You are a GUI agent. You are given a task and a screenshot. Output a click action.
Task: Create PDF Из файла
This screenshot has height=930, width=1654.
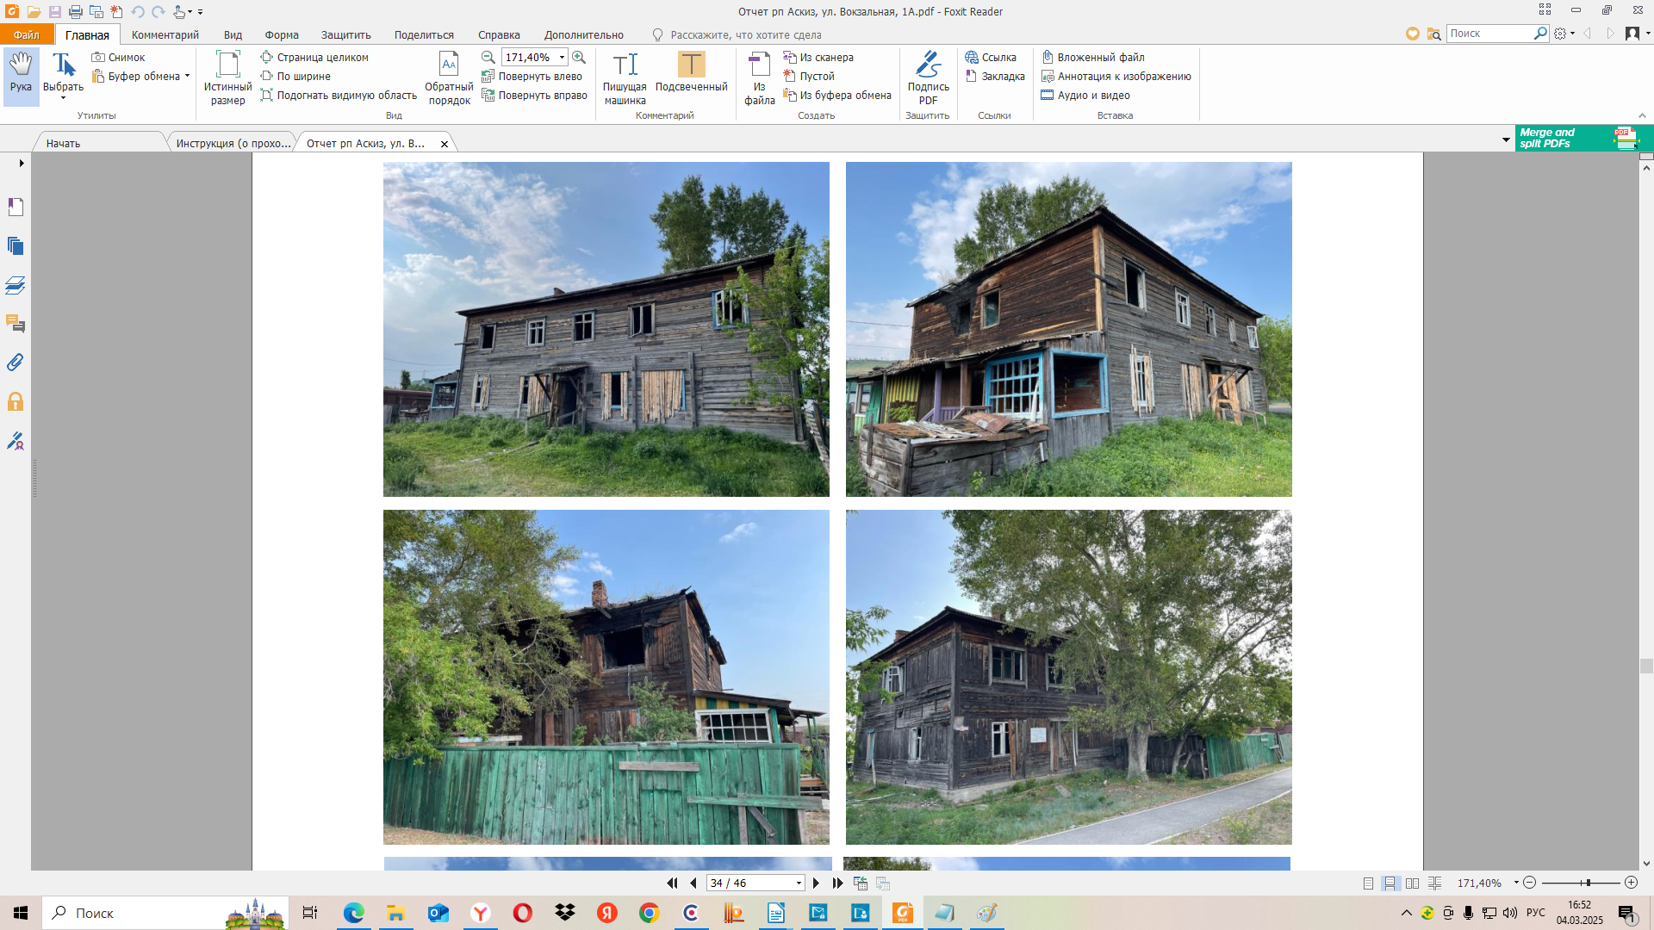(759, 77)
